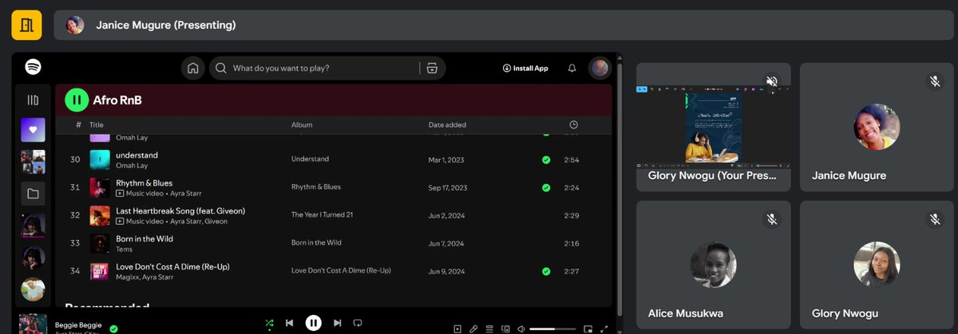
Task: Open the Now Playing view
Action: click(457, 328)
